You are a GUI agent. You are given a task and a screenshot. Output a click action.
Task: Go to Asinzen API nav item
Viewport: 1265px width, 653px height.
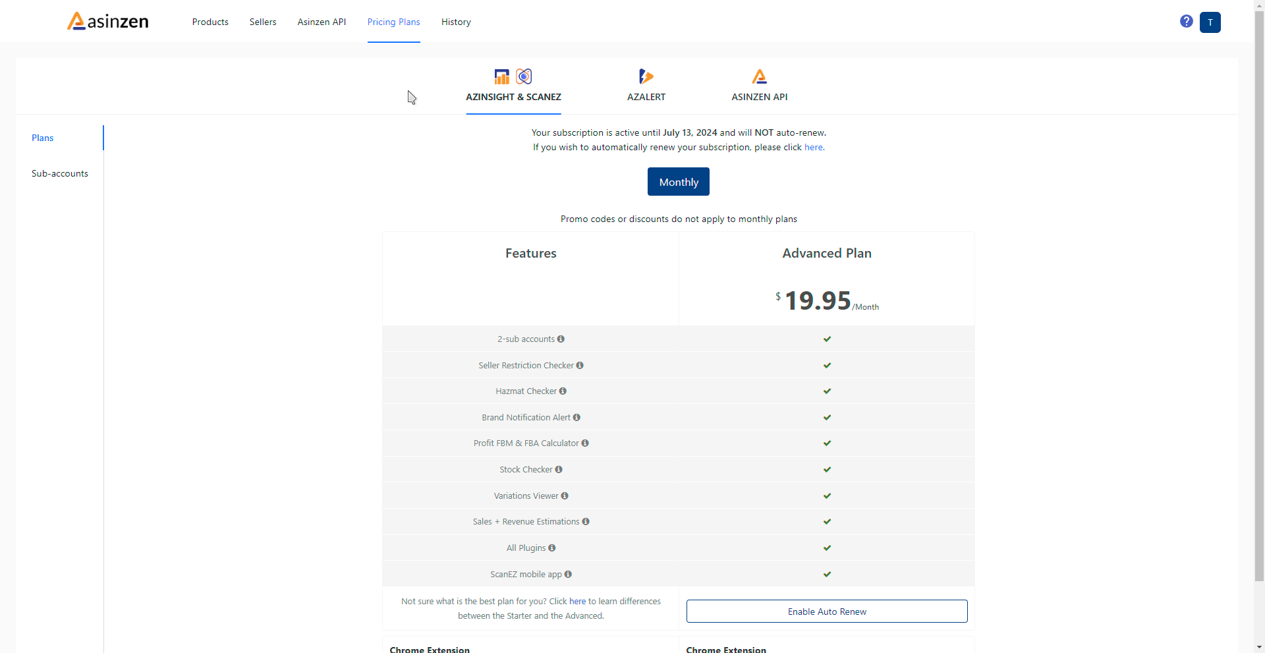322,22
